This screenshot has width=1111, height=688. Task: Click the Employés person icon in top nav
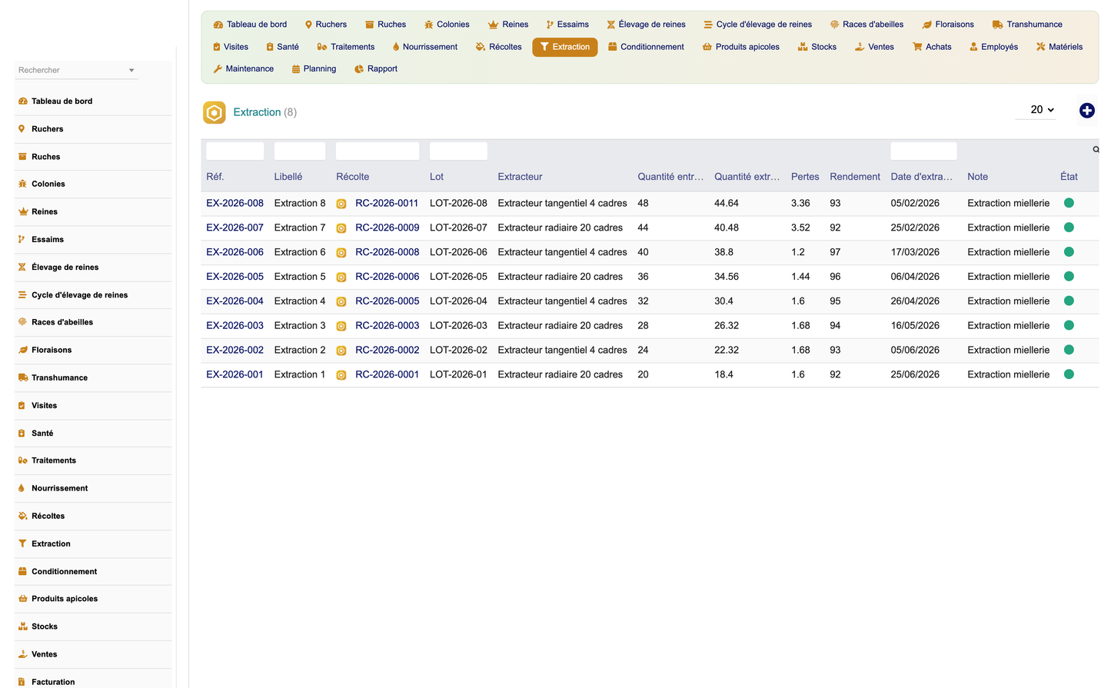coord(973,47)
